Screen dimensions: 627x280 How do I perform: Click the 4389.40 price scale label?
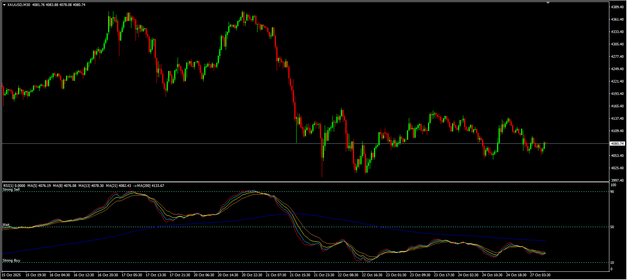click(x=617, y=7)
